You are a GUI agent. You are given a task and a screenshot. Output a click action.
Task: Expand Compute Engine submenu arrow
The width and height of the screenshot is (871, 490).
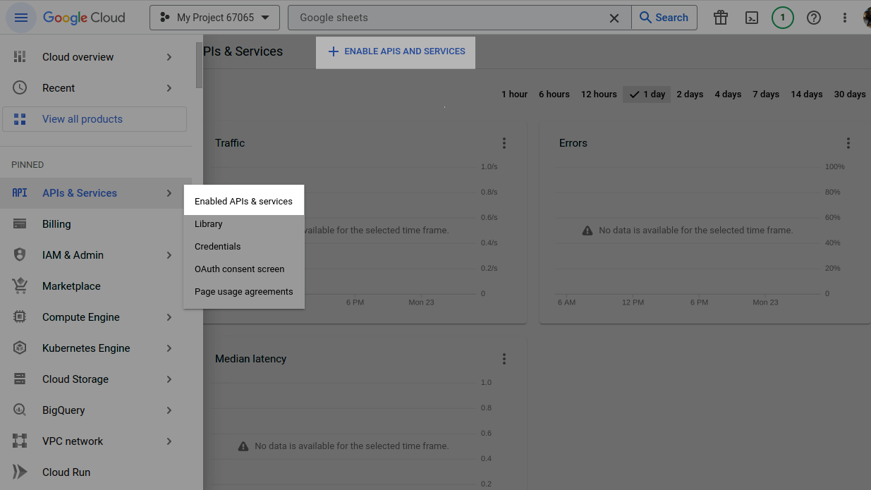pos(169,317)
